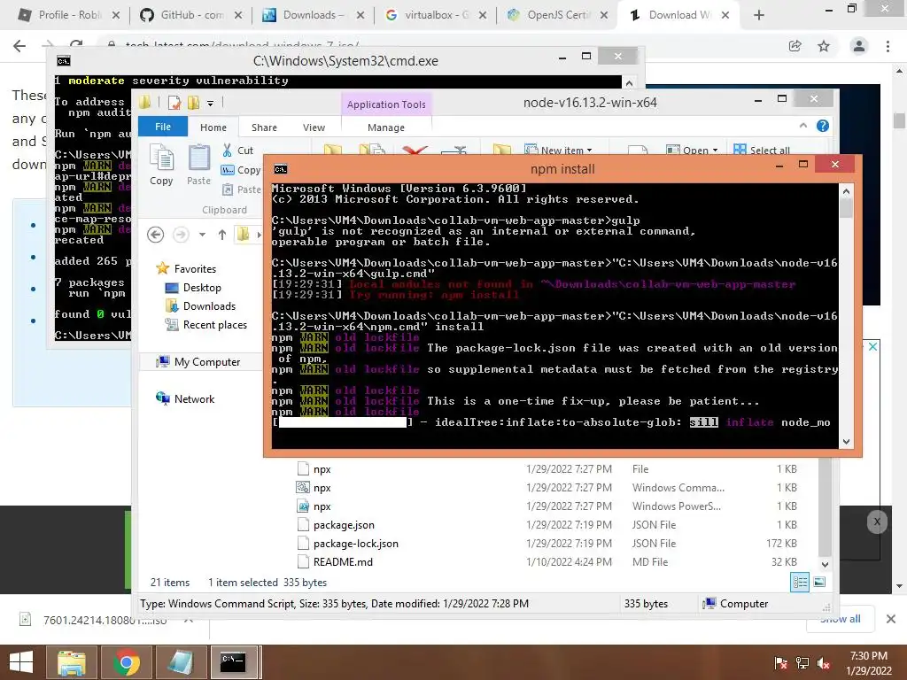This screenshot has height=680, width=907.
Task: Close the Chrome downloads bar
Action: tap(891, 619)
